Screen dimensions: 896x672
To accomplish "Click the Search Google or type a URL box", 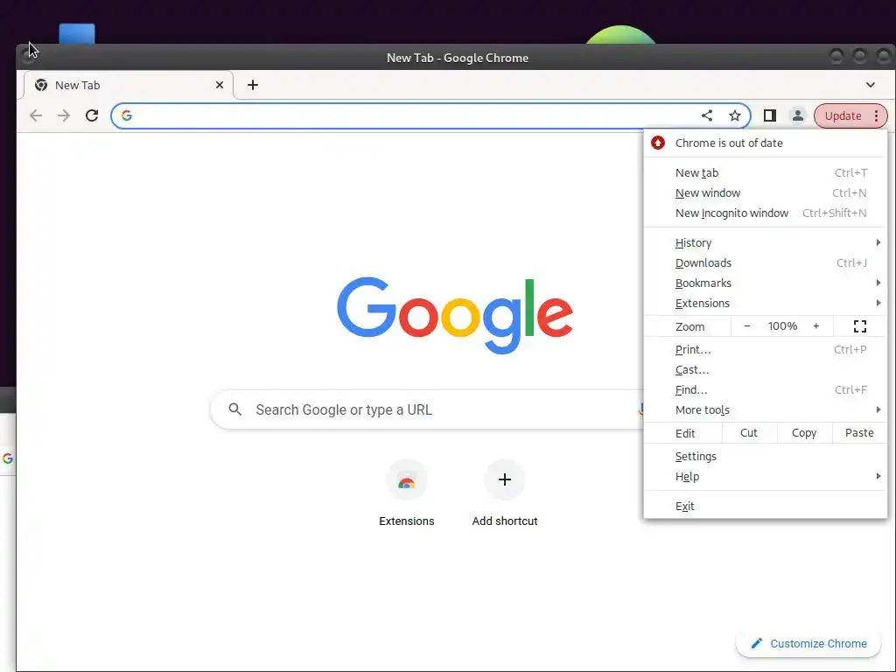I will pyautogui.click(x=429, y=409).
